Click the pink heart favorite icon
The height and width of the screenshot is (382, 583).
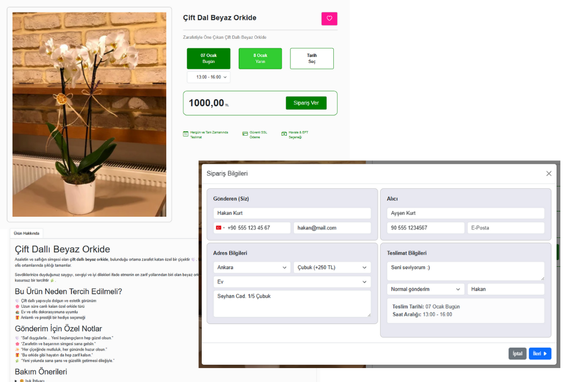click(329, 19)
